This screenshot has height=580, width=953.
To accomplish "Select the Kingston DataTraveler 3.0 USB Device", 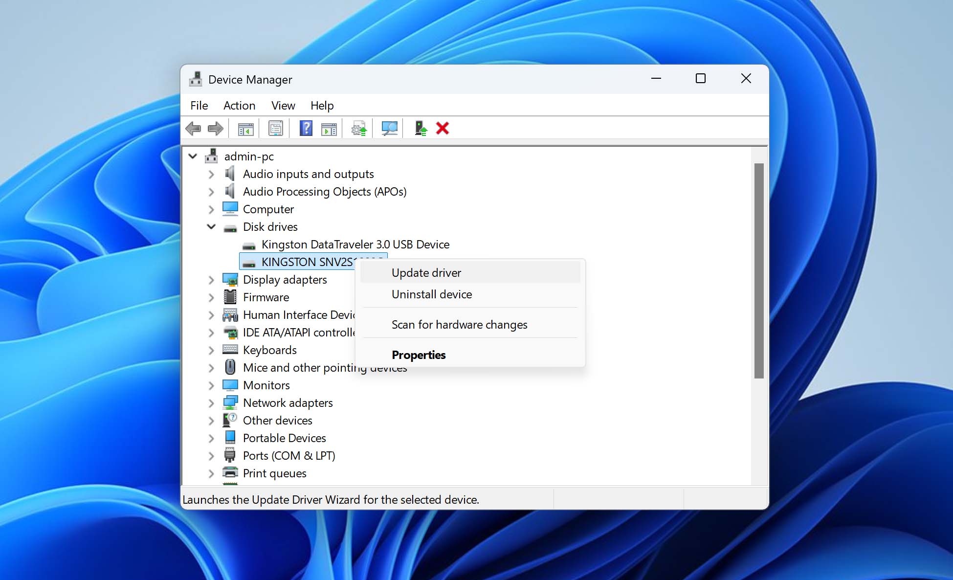I will 355,244.
